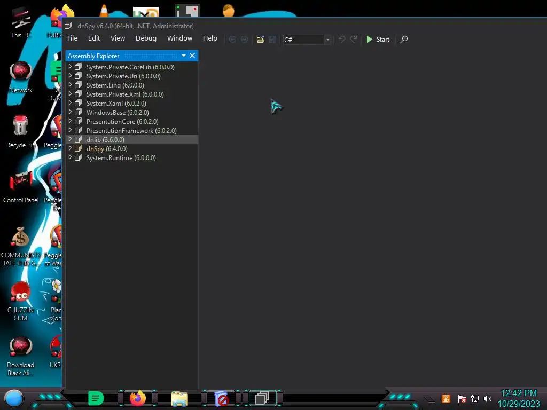Select System.Private.Xml (6.0.0.0) assembly
547x410 pixels.
click(x=125, y=94)
